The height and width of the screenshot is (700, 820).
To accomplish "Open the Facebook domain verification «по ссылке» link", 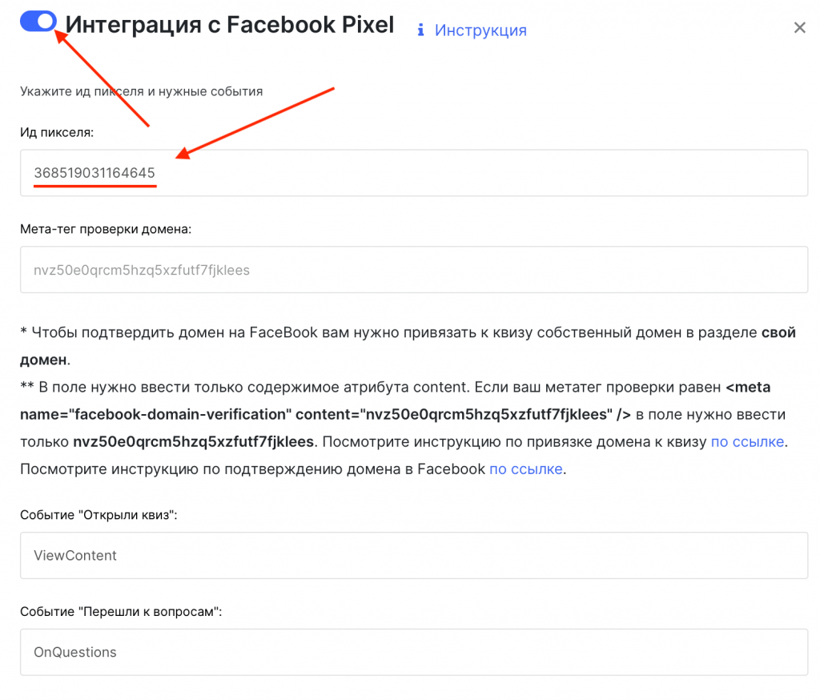I will tap(526, 469).
